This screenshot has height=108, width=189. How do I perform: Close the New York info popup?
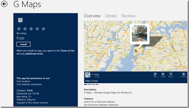click(x=148, y=25)
